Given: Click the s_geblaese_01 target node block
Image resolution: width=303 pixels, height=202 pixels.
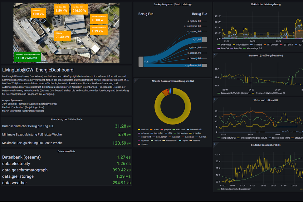Looking at the screenshot, I should (x=204, y=65).
